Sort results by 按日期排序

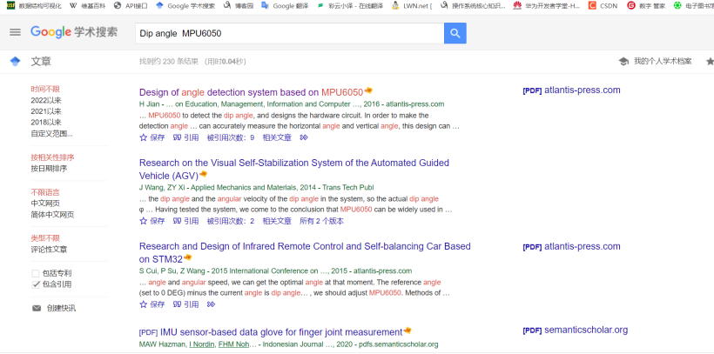coord(49,169)
